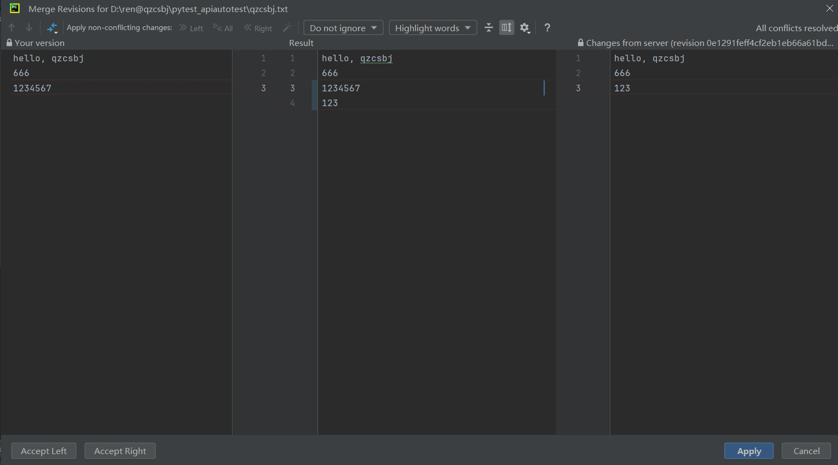Go to previous difference arrow
Screen dimensions: 838x465
click(x=11, y=27)
